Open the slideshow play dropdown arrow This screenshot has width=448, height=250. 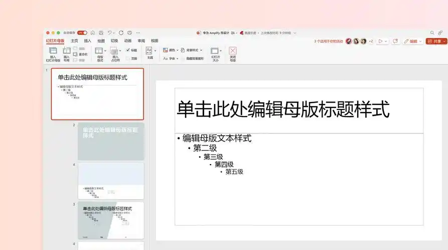[385, 41]
